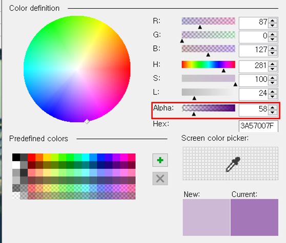The image size is (286, 243).
Task: Decrease the Alpha value with down arrow
Action: coord(273,113)
